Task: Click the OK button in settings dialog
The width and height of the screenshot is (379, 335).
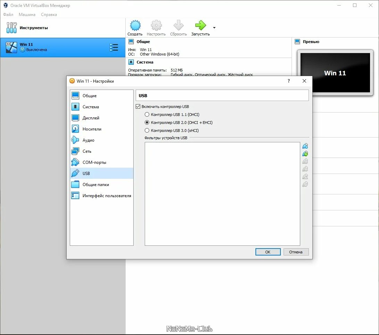Action: (x=268, y=252)
